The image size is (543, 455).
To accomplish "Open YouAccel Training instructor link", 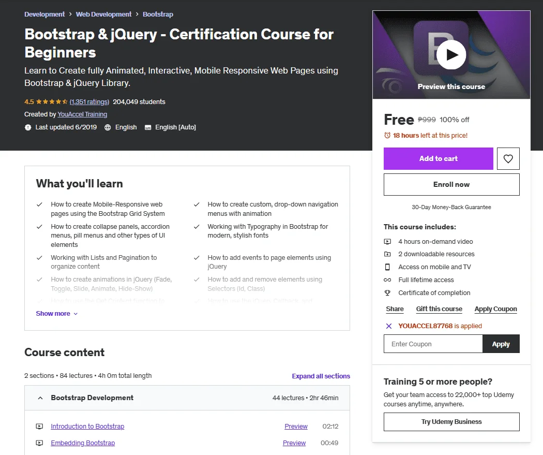I will [x=82, y=114].
